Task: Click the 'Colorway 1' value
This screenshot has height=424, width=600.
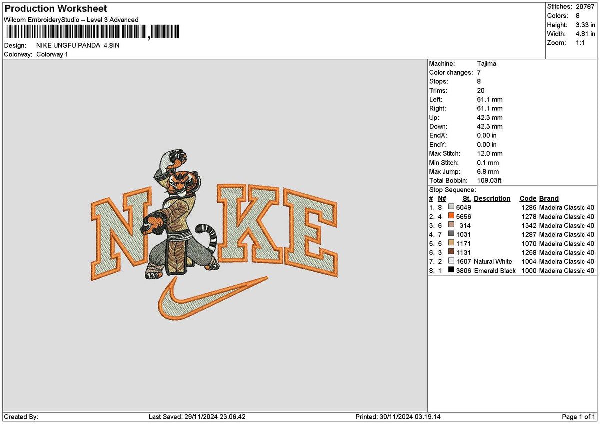Action: coord(52,54)
